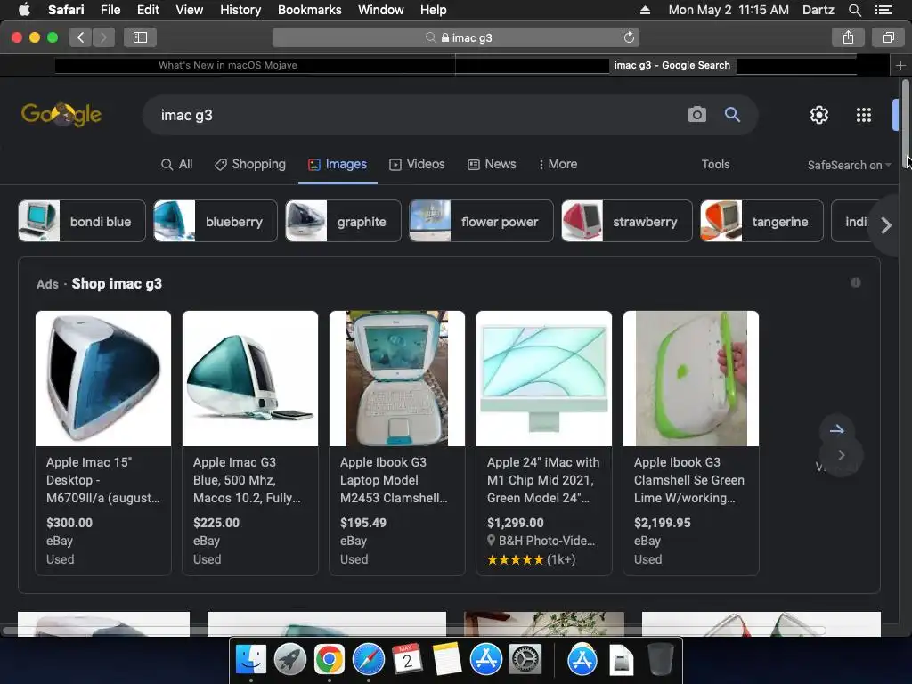
Task: Open Calendar icon in the Dock
Action: (x=407, y=660)
